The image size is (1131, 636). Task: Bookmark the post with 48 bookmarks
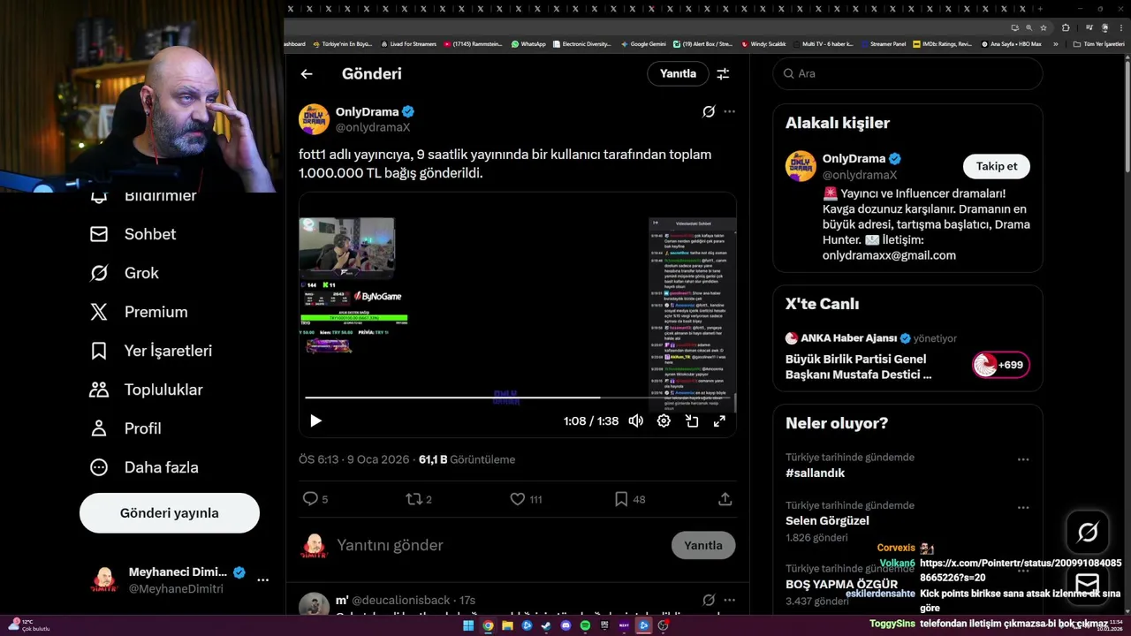(x=630, y=499)
